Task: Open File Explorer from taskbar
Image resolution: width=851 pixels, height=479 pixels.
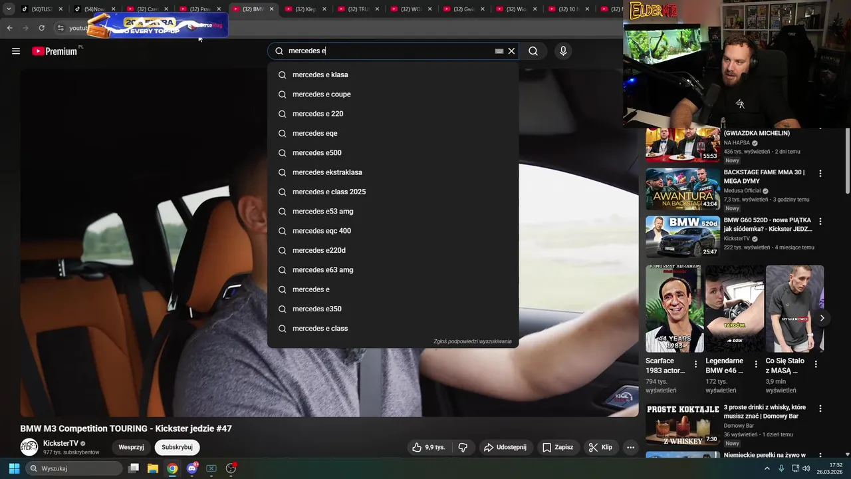Action: click(x=152, y=468)
